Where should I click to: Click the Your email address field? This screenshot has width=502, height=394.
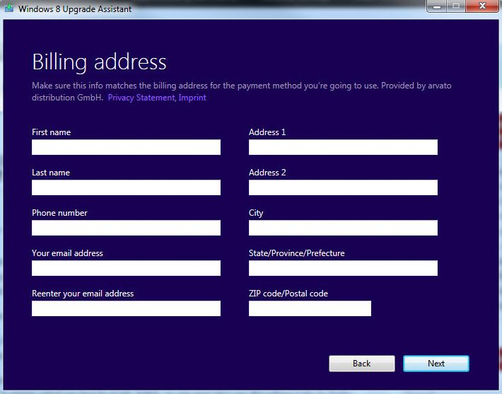(x=126, y=268)
